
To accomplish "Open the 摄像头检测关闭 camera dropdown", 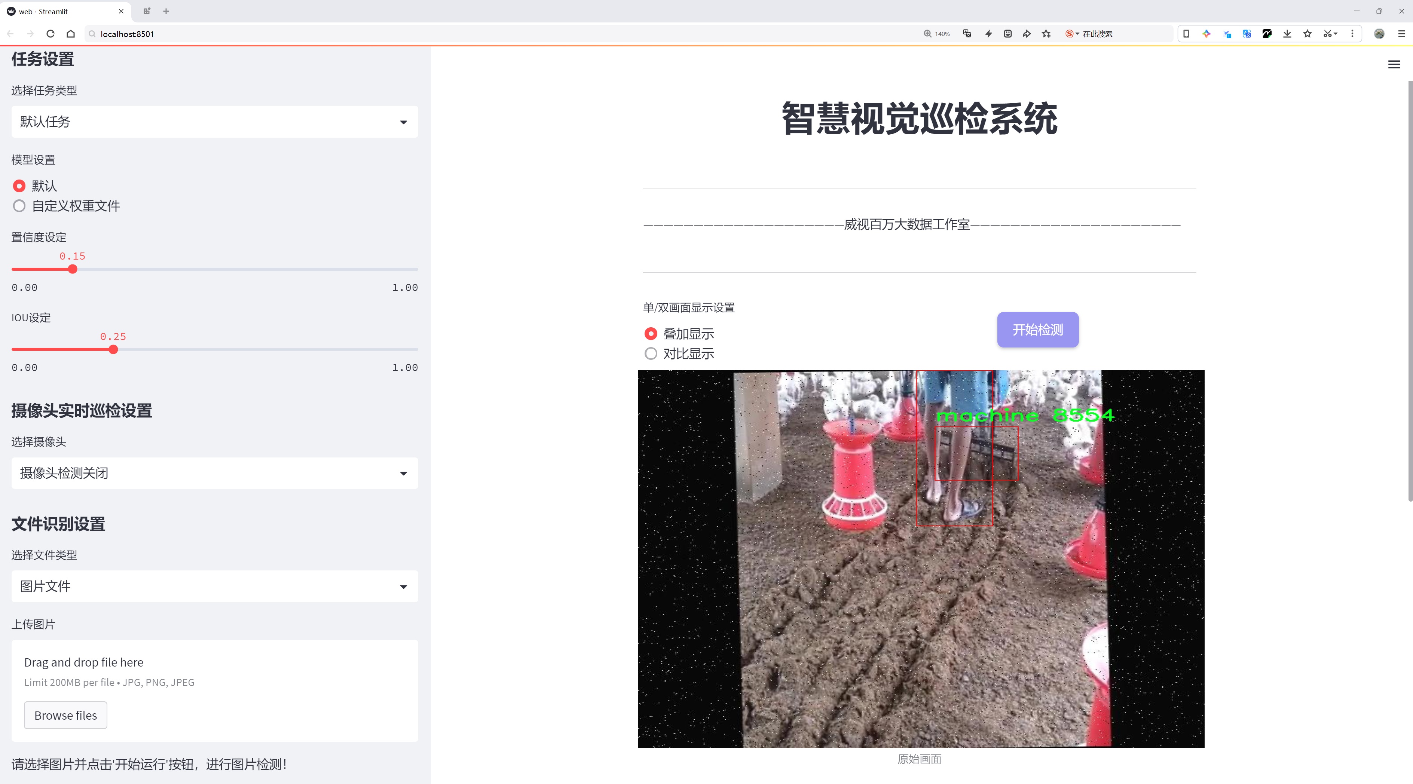I will coord(214,473).
